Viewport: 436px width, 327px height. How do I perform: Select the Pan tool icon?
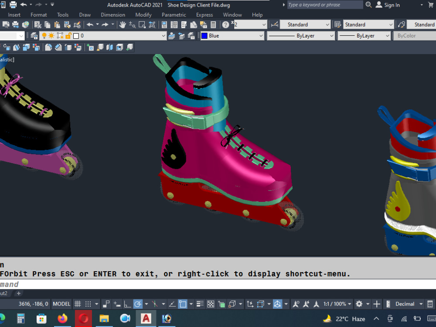pos(123,24)
